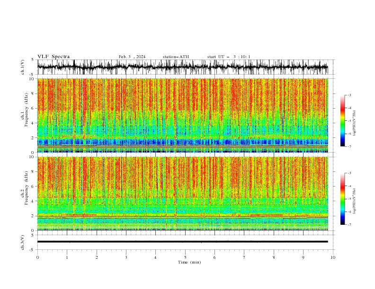The height and width of the screenshot is (289, 375).
Task: Click the ch.3 voltage waveform trace
Action: click(182, 242)
